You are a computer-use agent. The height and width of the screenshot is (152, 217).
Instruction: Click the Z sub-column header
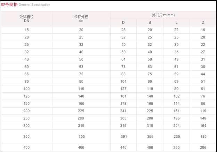click(x=203, y=23)
